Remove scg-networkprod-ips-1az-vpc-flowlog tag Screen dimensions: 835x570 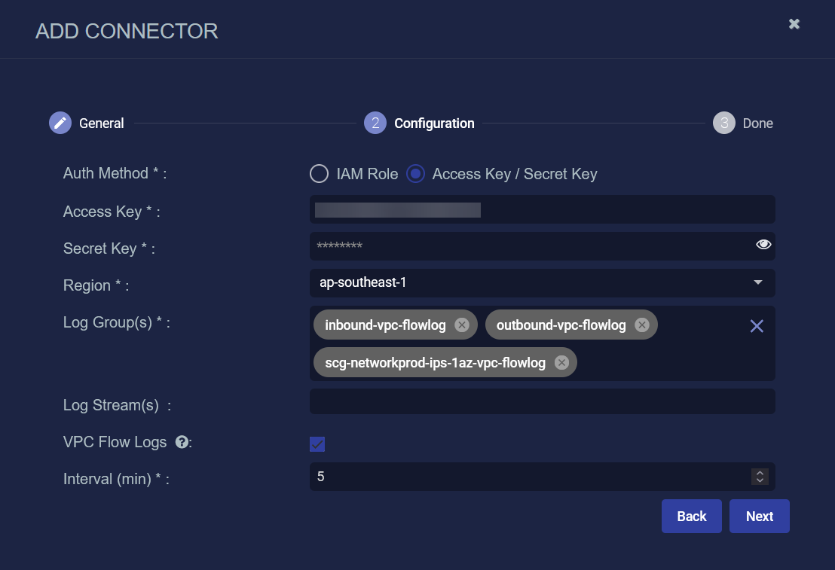click(561, 362)
